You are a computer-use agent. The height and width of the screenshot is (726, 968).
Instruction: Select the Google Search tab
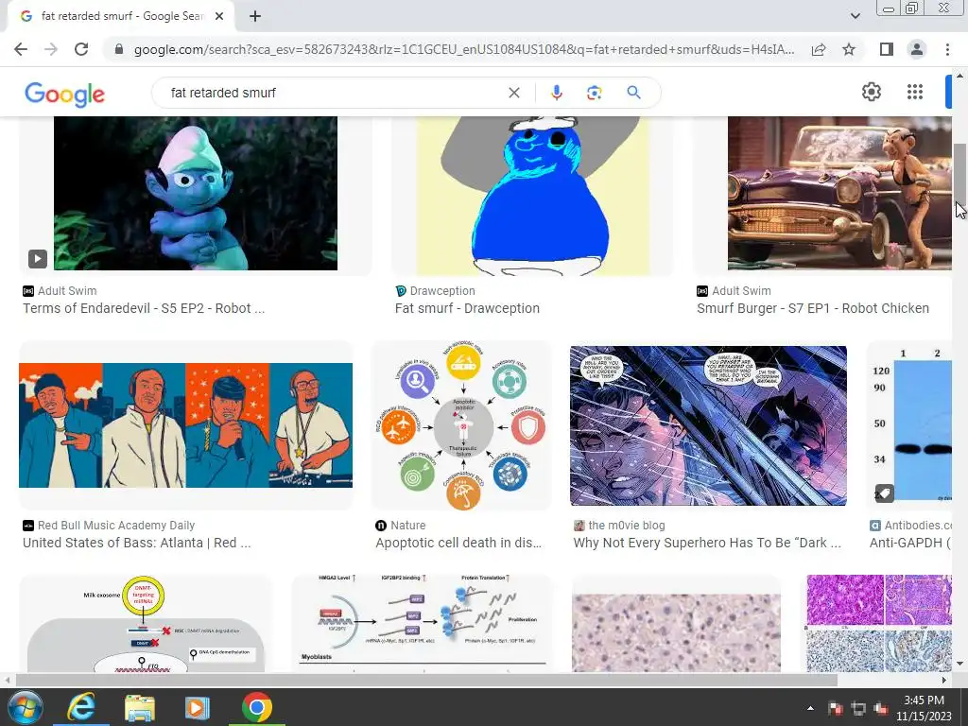(x=121, y=17)
